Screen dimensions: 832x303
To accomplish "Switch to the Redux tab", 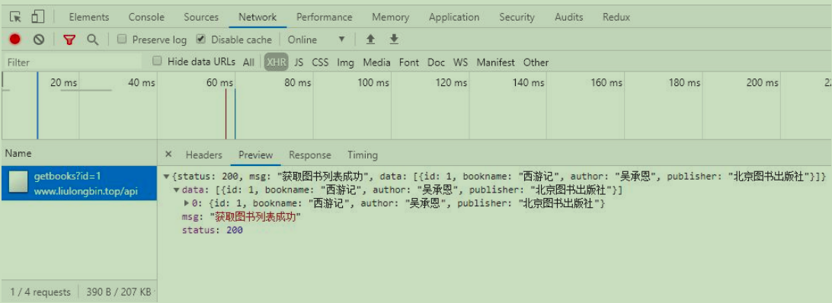I will (616, 17).
